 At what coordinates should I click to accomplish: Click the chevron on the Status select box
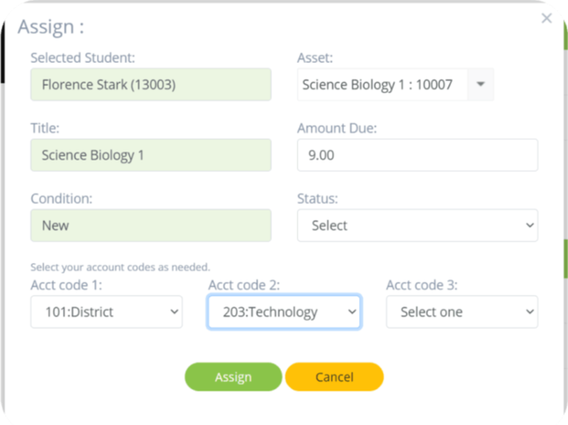(529, 225)
